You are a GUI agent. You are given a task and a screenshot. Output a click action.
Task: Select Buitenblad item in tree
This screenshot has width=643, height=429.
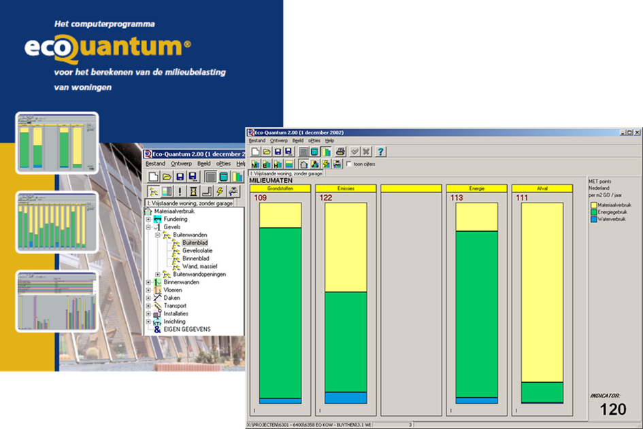tap(195, 243)
